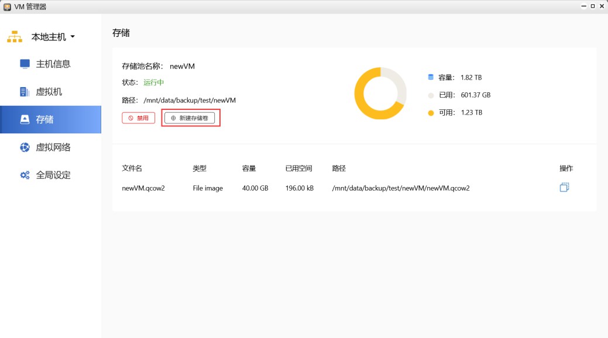Screen dimensions: 608x338
Task: Click the 类型 column header
Action: click(x=200, y=168)
